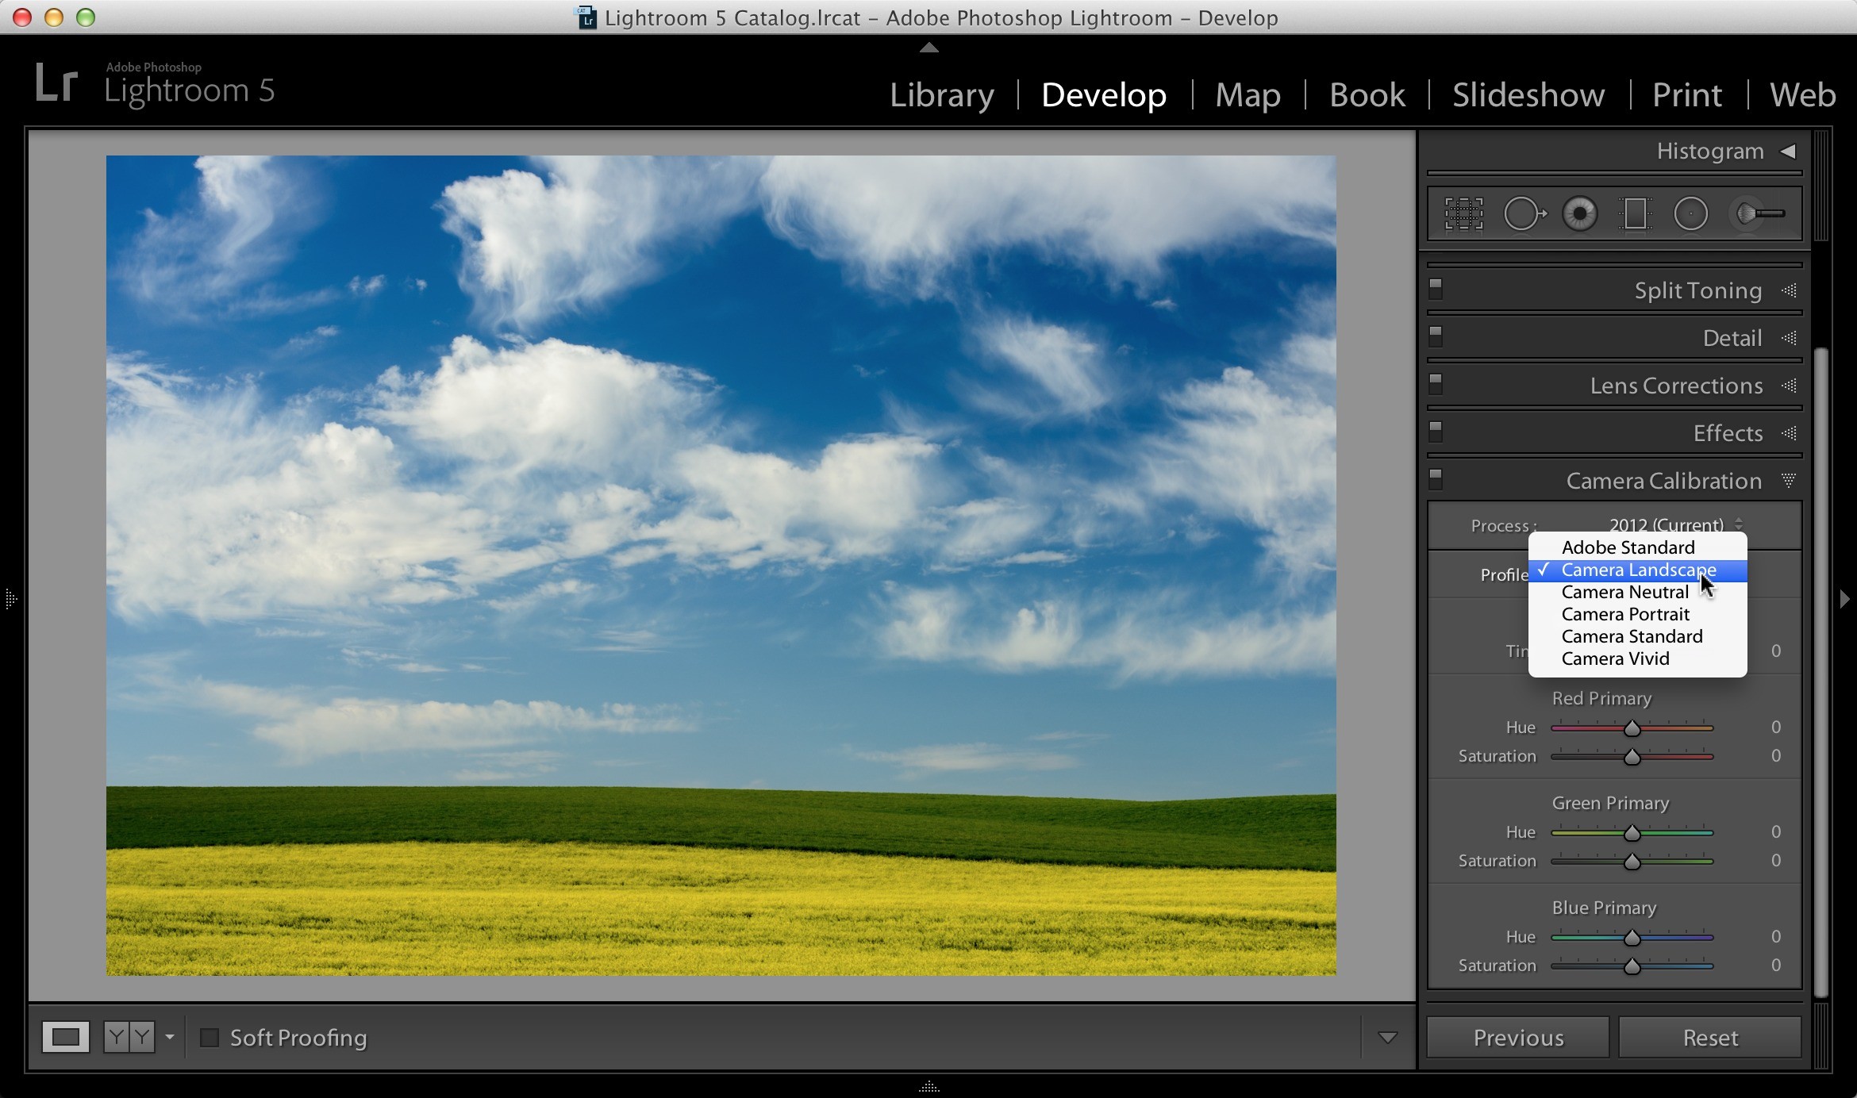Select the Adjustment Brush tool
The height and width of the screenshot is (1098, 1857).
[1759, 213]
